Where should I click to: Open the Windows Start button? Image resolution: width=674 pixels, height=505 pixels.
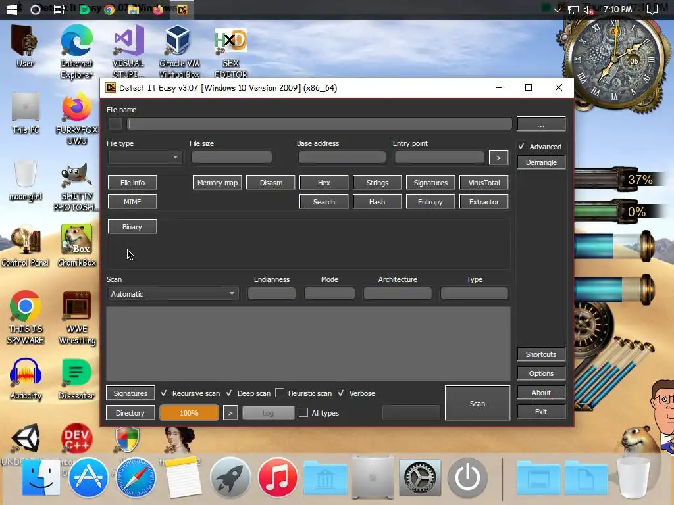point(12,9)
